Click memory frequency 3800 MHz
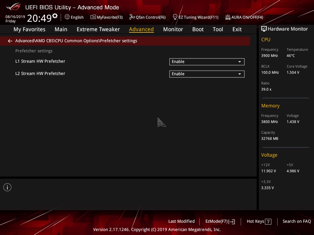 click(270, 122)
